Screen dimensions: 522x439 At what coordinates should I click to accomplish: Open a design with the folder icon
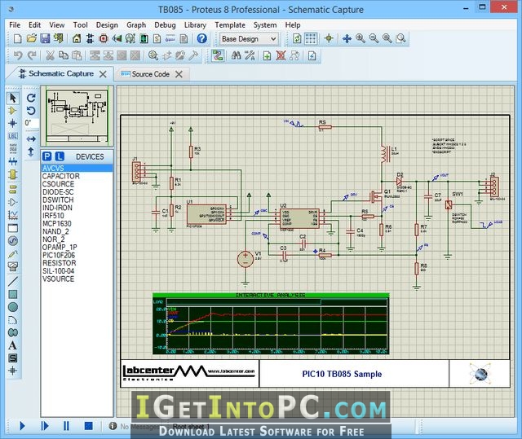pyautogui.click(x=32, y=39)
